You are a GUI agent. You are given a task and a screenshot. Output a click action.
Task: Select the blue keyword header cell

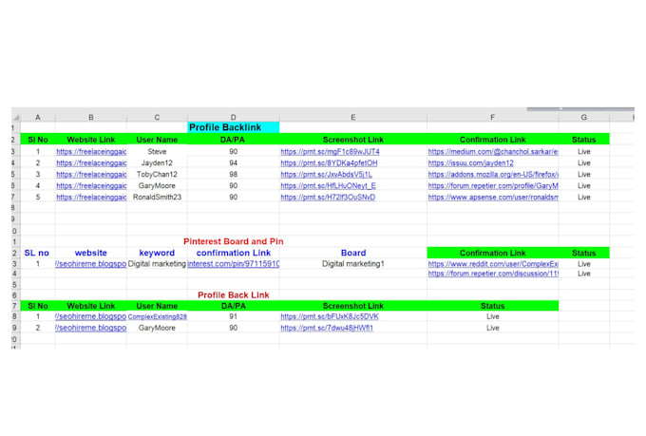click(157, 253)
